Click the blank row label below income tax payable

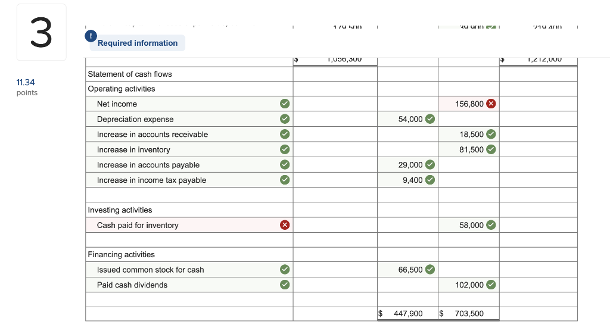189,195
